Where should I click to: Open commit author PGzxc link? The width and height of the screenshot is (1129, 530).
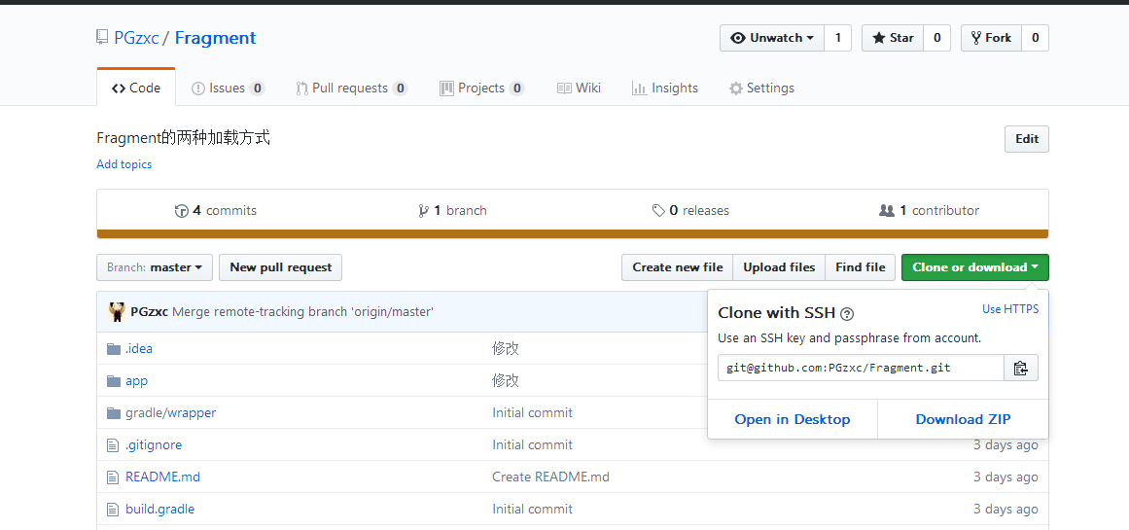coord(149,312)
